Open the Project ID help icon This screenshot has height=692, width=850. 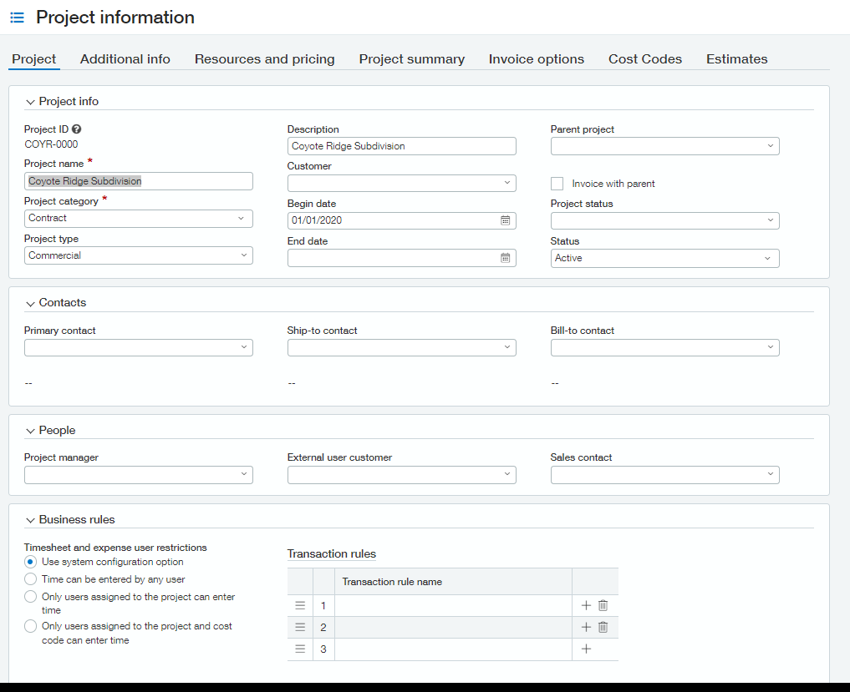click(x=76, y=129)
